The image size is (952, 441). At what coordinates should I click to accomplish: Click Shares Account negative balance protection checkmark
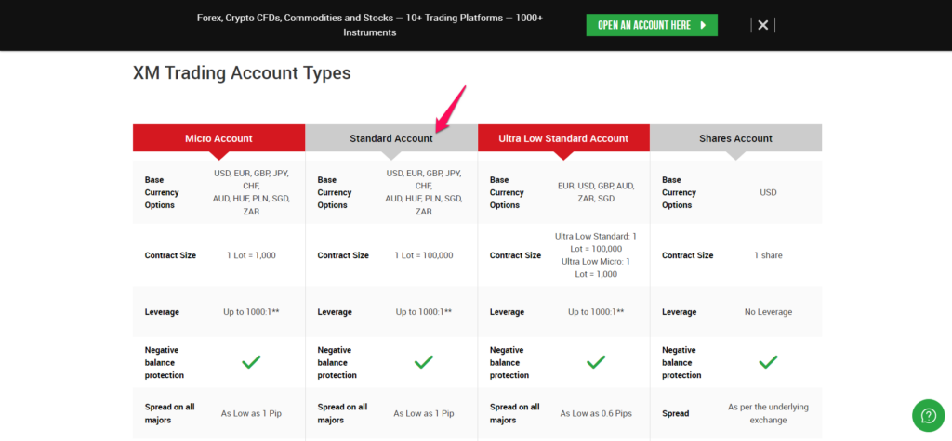point(768,362)
